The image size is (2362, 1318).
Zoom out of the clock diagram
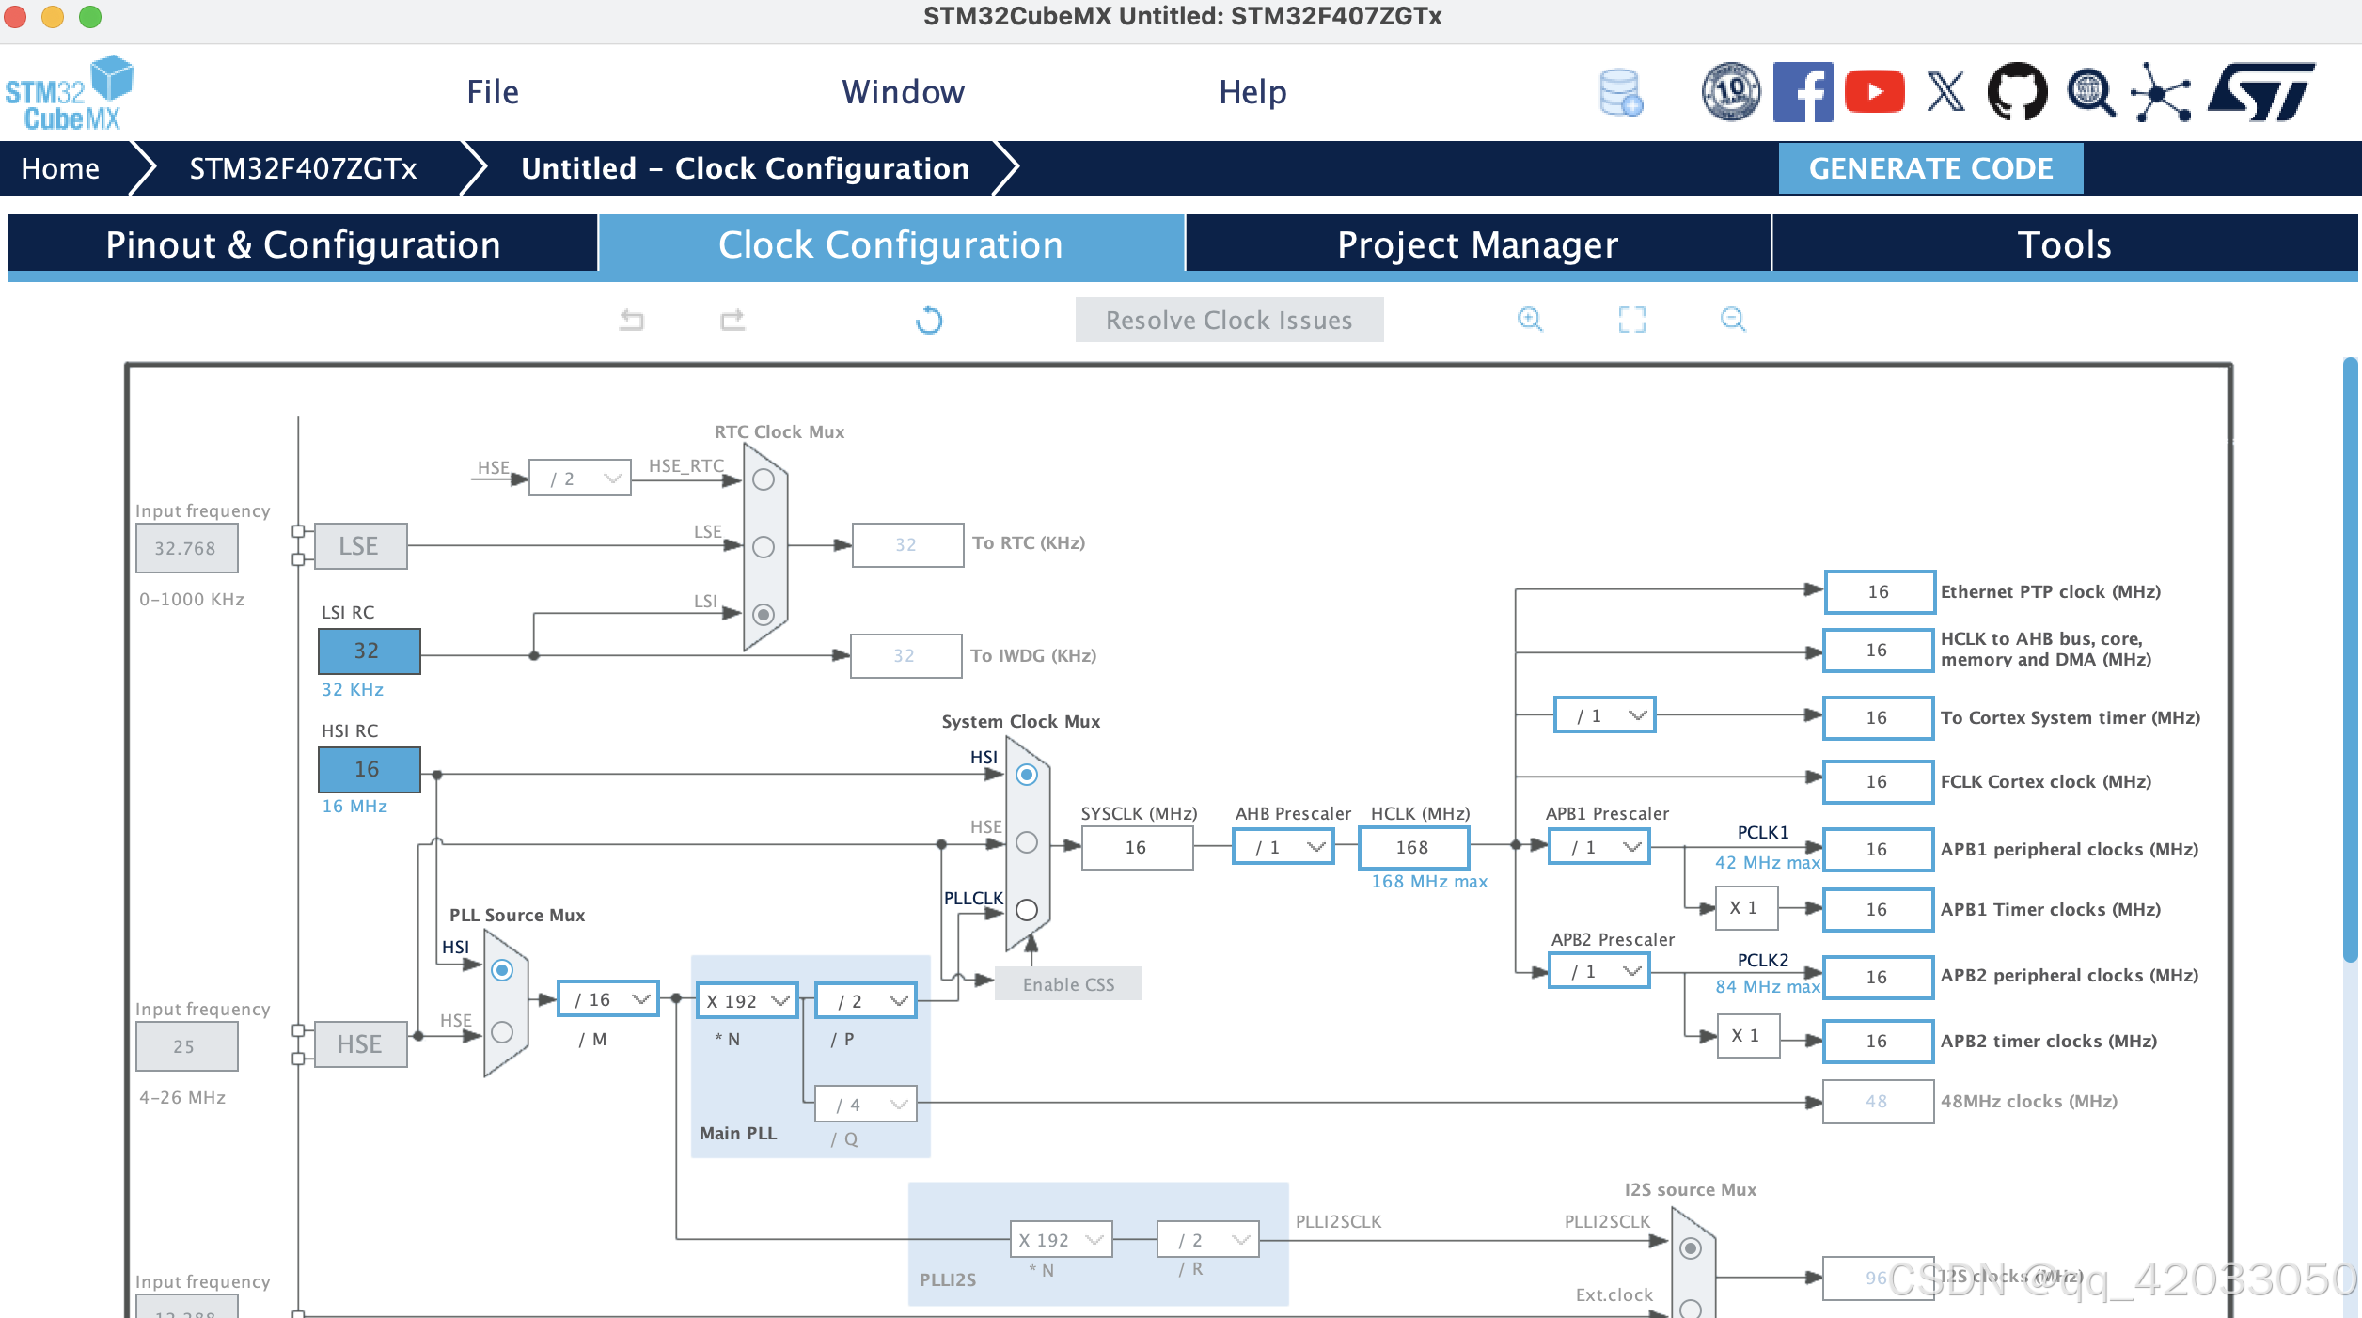(x=1733, y=320)
